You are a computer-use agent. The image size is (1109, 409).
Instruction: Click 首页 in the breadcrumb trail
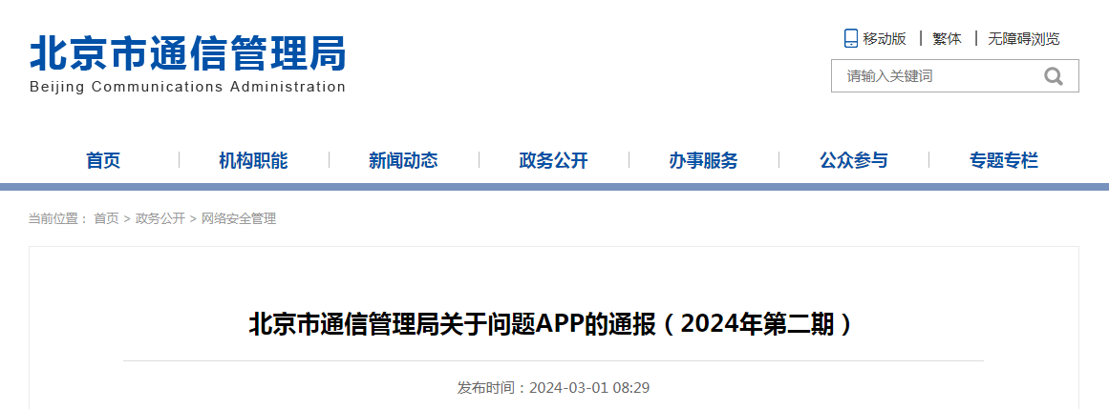click(106, 219)
